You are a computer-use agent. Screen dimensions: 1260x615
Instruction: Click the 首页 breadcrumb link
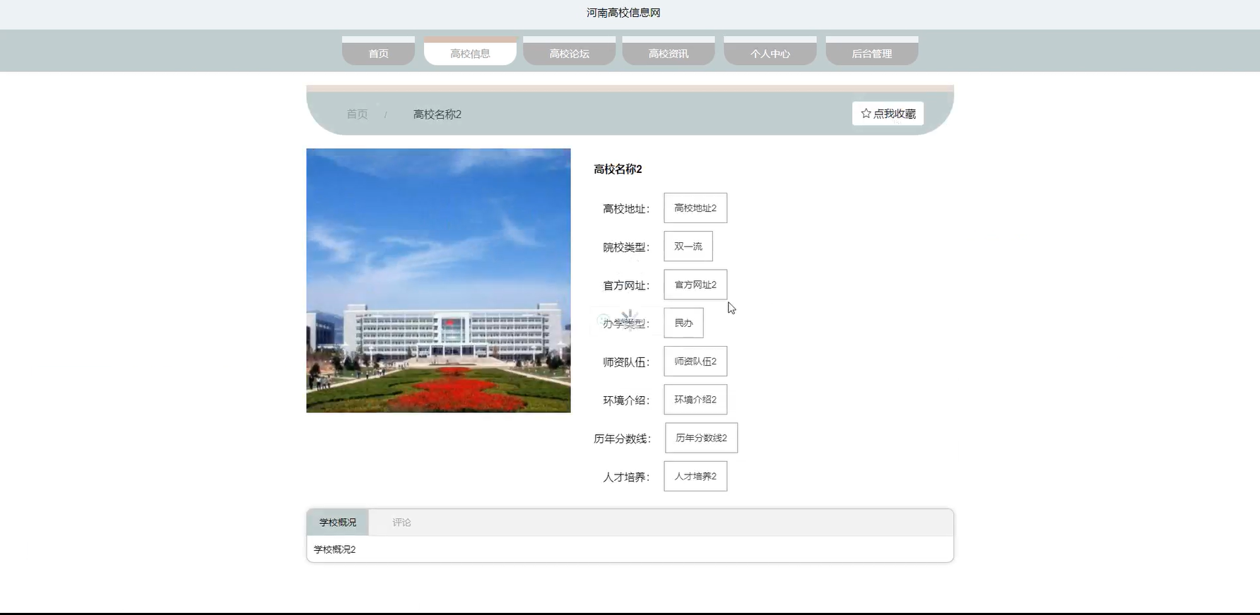[357, 114]
